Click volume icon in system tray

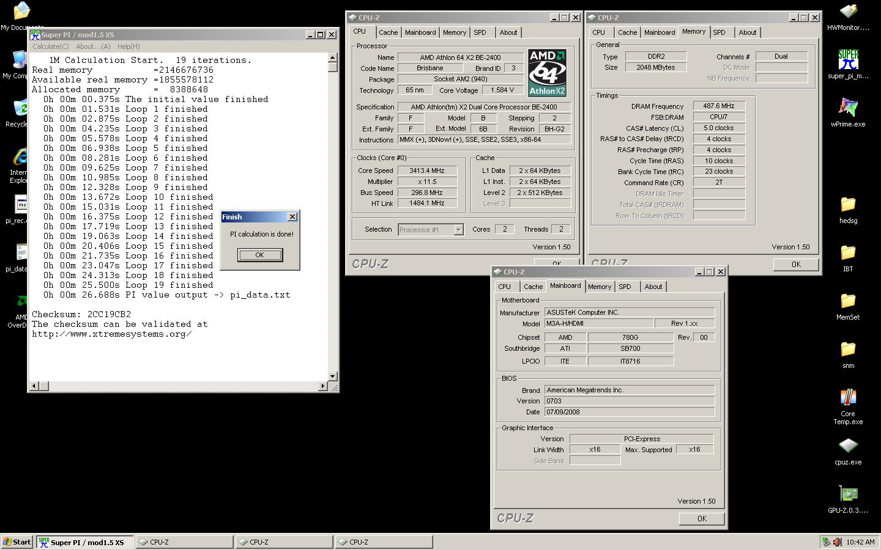pos(837,542)
